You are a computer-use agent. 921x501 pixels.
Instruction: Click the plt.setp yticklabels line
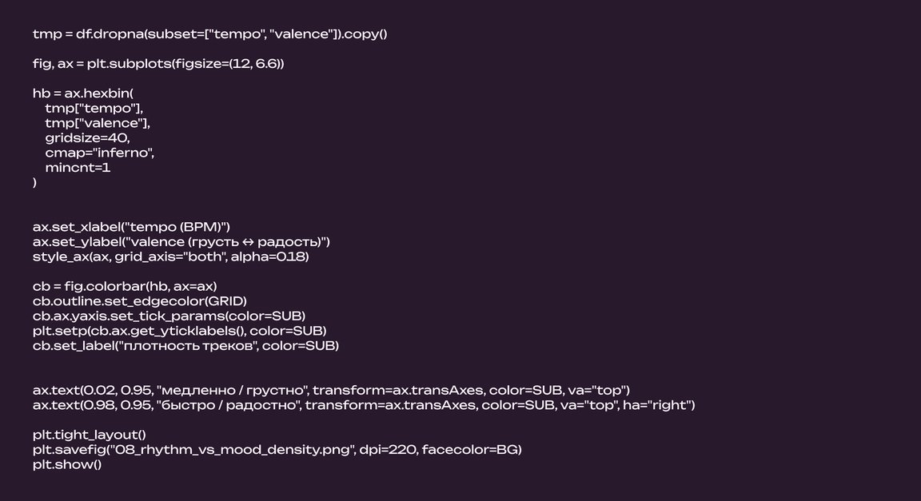[179, 331]
